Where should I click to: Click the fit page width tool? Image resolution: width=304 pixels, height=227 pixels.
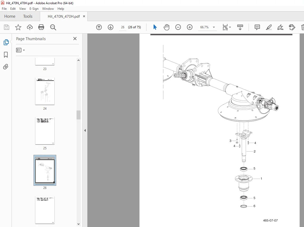pos(225,27)
